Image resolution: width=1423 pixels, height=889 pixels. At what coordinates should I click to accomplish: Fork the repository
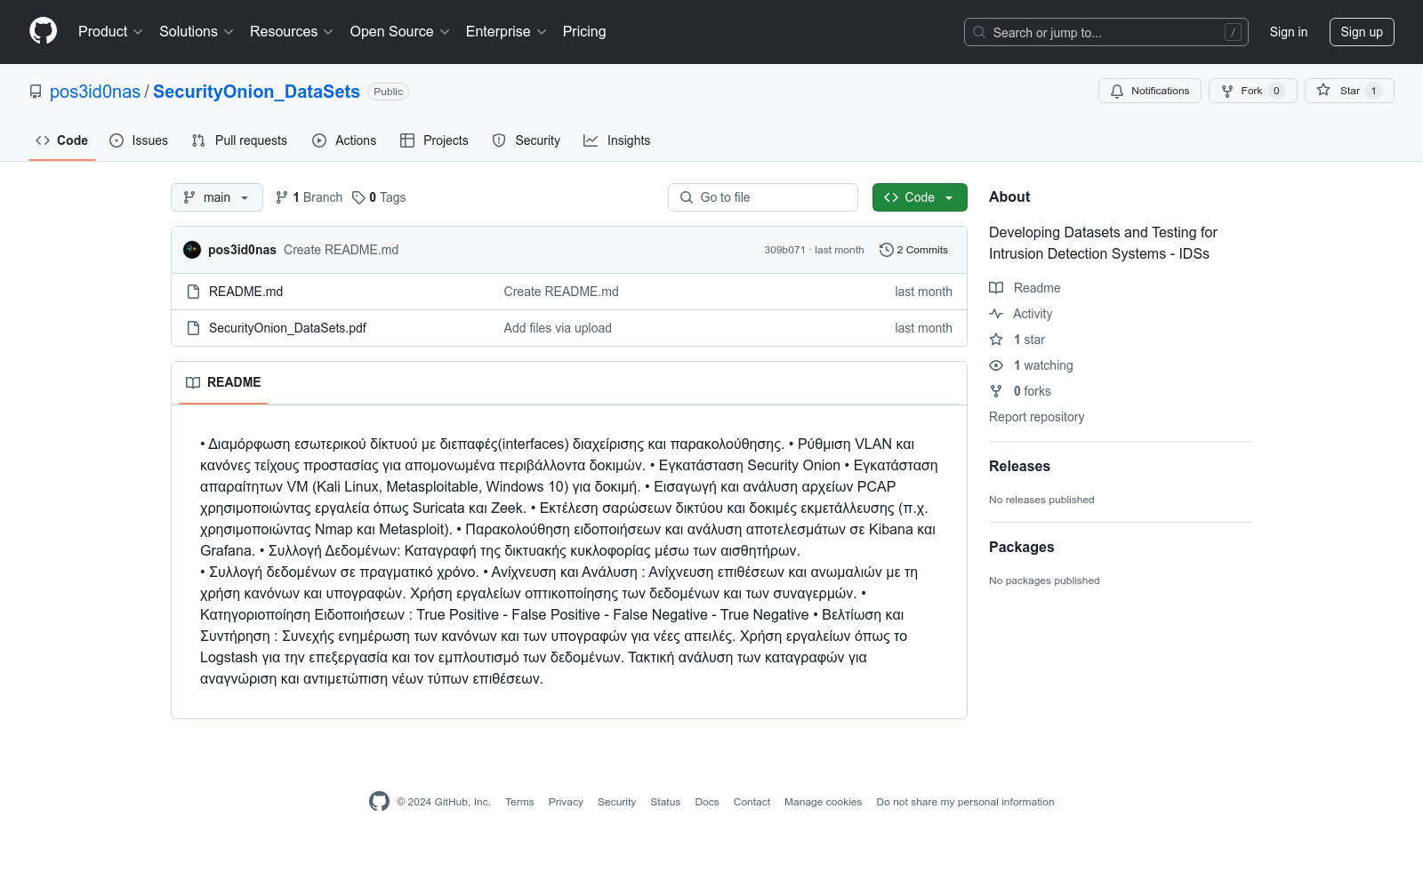tap(1253, 91)
